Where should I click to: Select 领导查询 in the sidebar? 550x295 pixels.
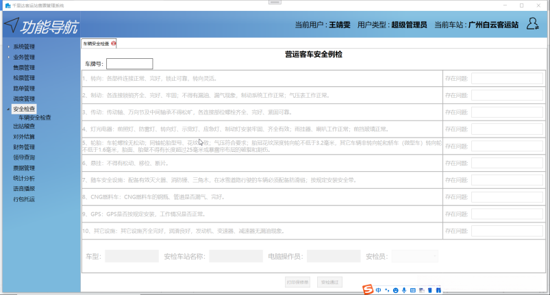(x=24, y=157)
